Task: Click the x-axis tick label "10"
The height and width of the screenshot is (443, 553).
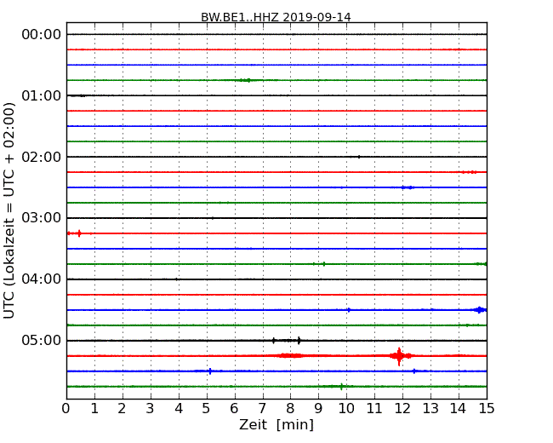Action: click(x=346, y=409)
